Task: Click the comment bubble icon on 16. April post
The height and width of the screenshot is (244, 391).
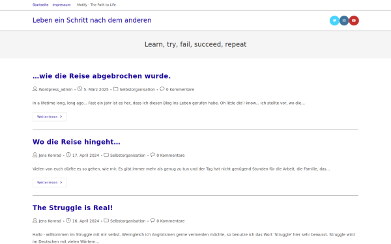Action: [x=152, y=221]
